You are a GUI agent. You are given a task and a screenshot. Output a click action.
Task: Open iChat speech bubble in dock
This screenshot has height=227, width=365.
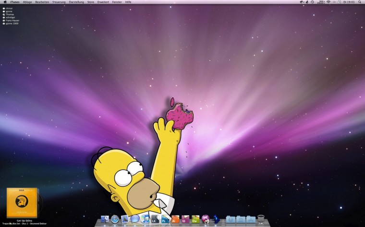click(135, 219)
